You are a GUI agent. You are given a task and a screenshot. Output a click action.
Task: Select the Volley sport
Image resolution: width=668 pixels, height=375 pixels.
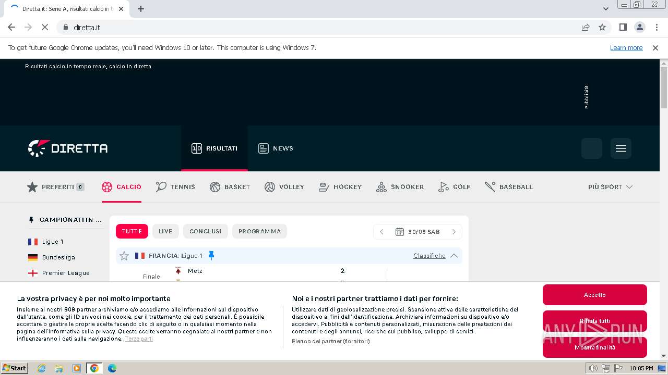coord(284,187)
